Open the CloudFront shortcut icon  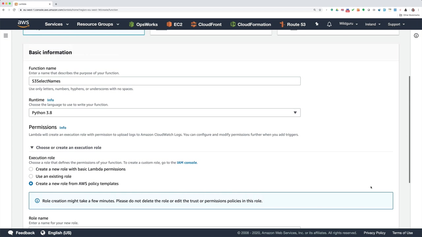194,24
